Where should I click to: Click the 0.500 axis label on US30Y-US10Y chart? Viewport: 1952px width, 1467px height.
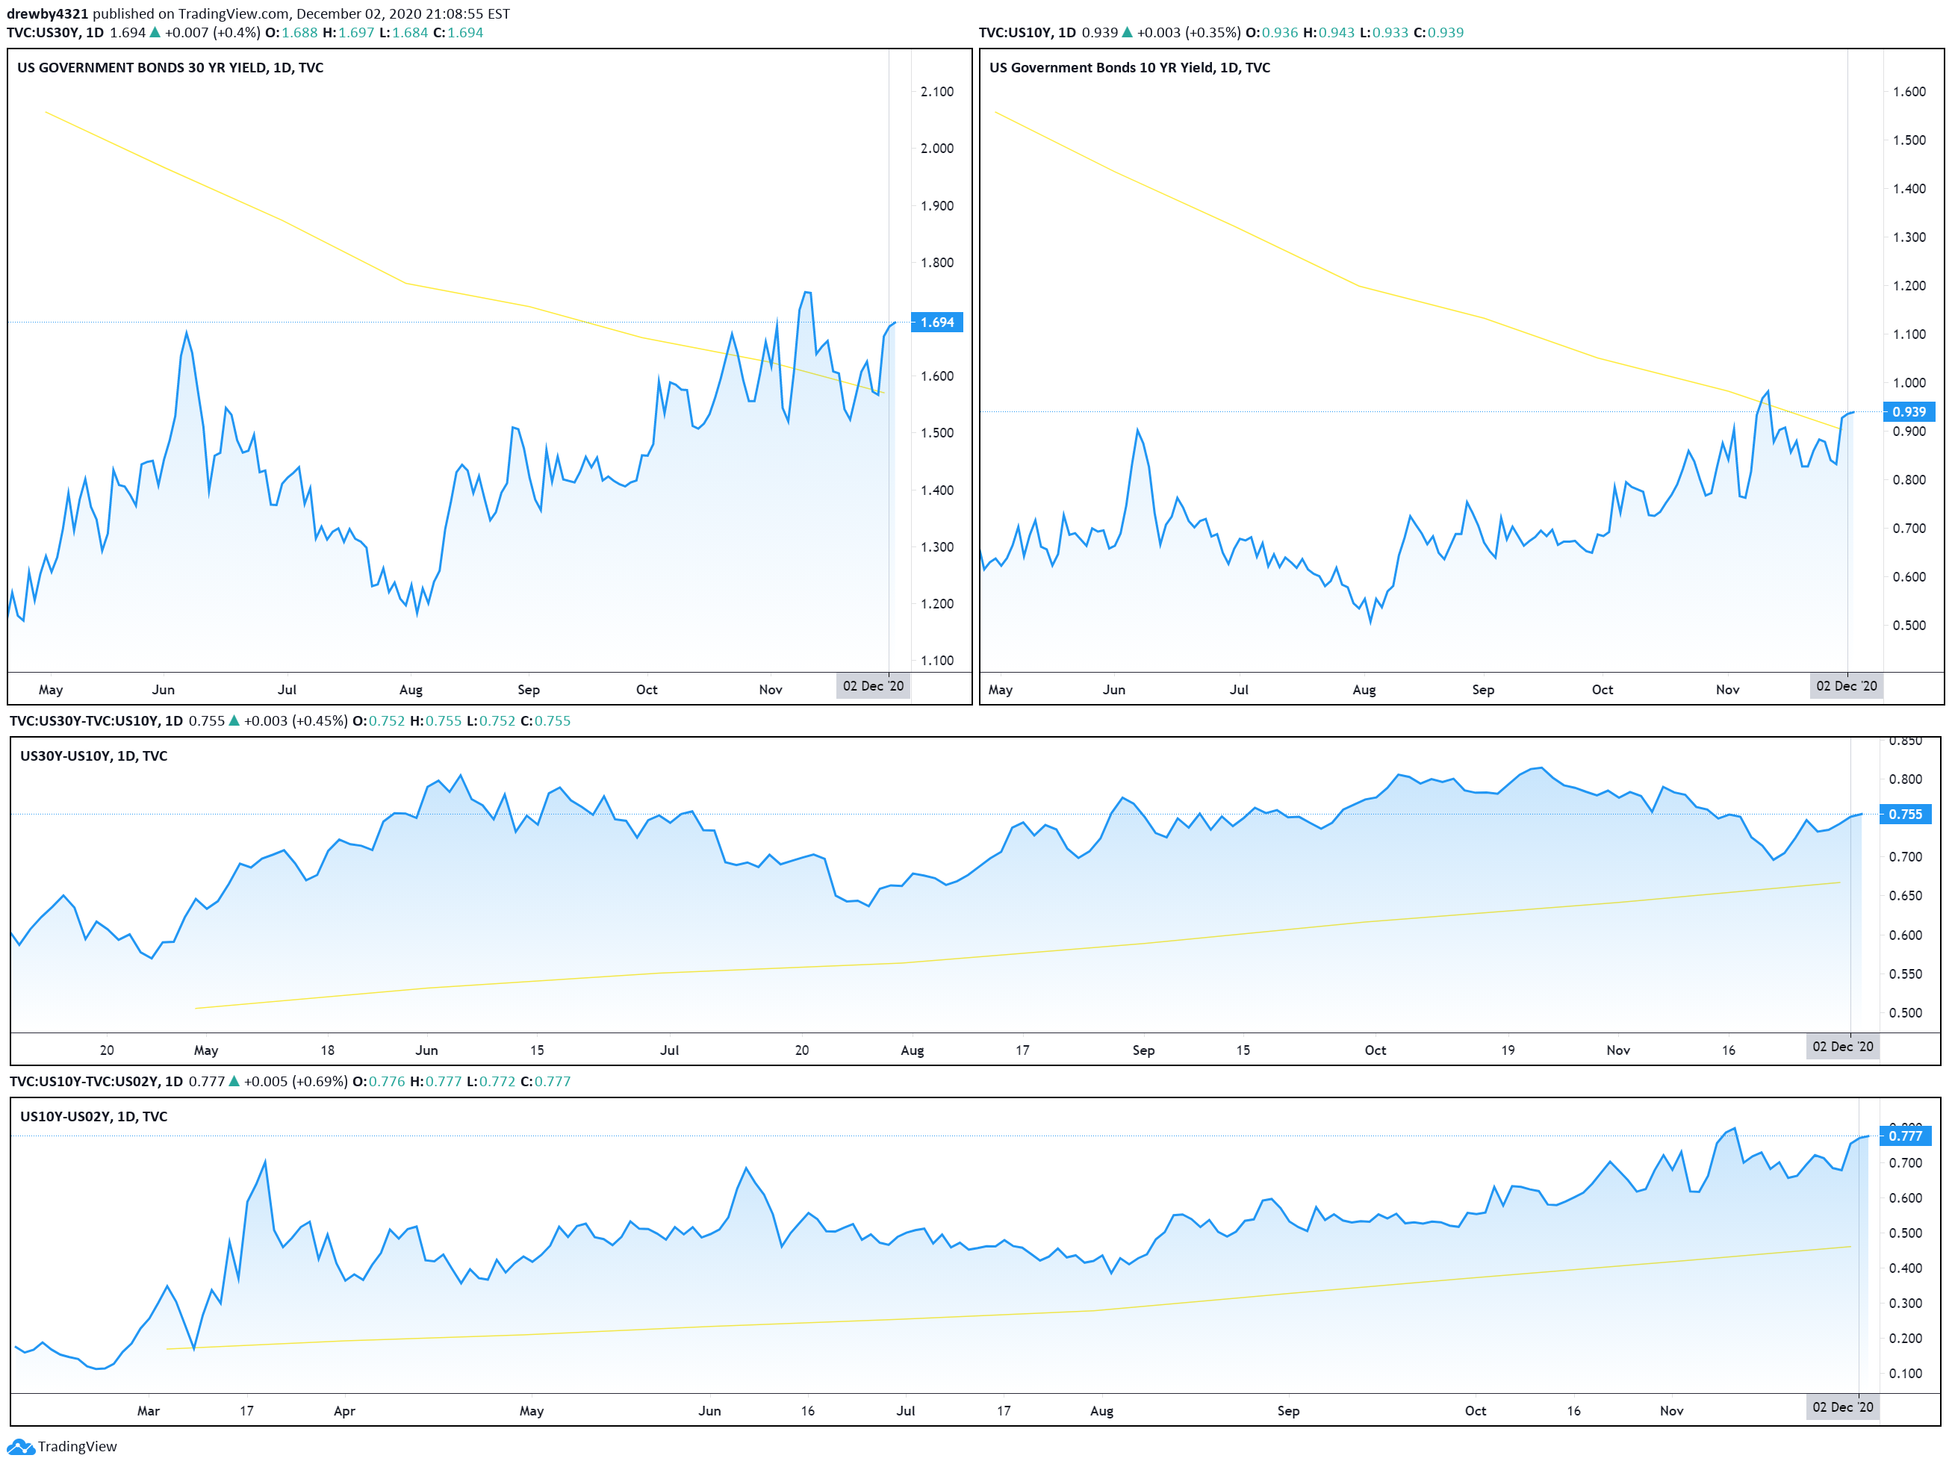[1906, 1012]
